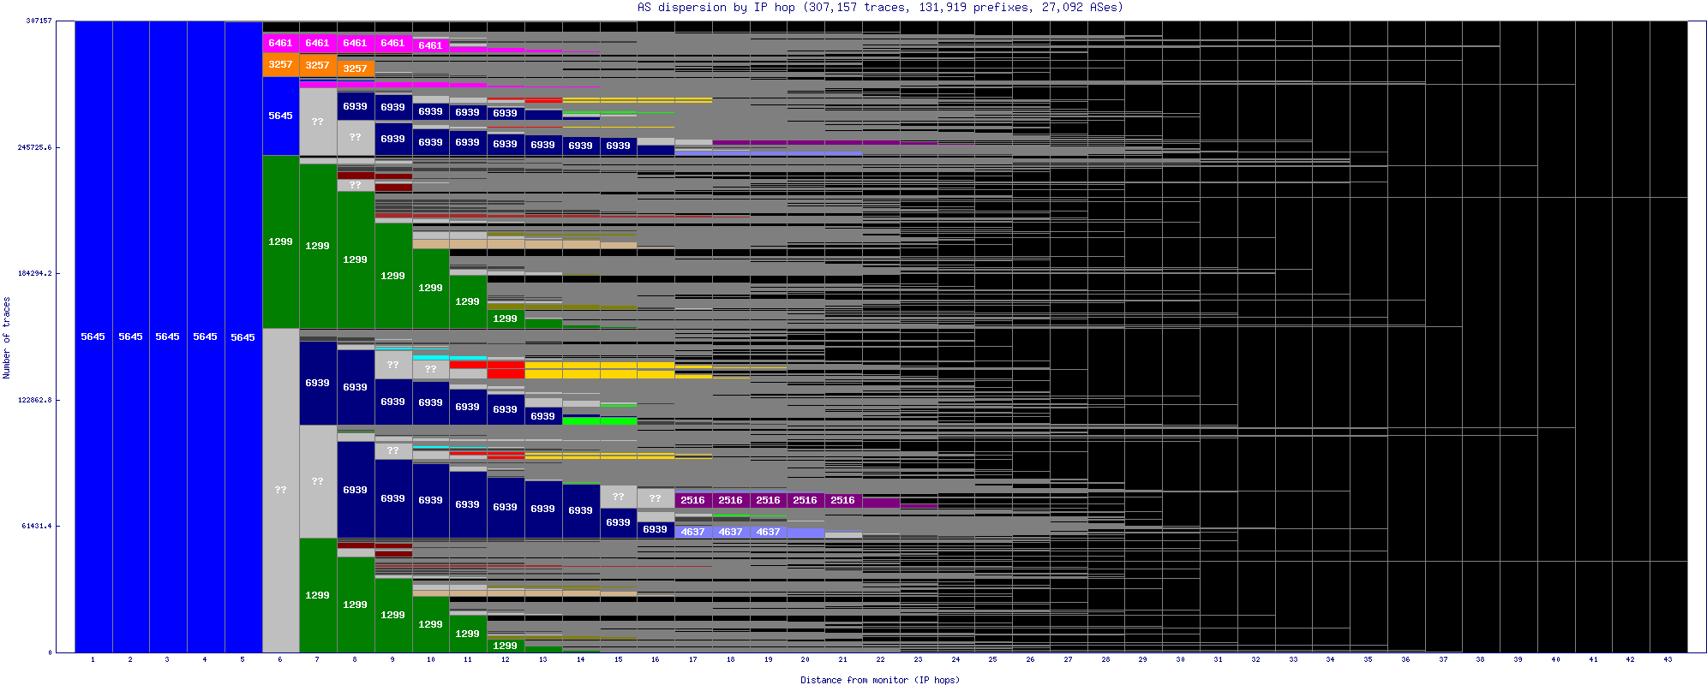Click the y-axis value 184294.2
Viewport: 1707px width, 685px height.
point(34,273)
